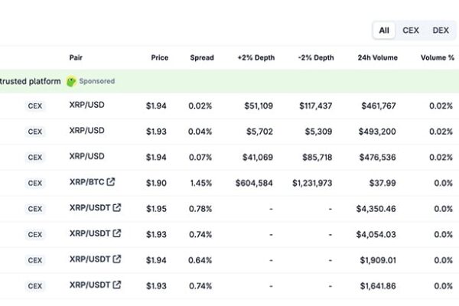Open external link icon for XRP/USDT with 0.78% spread
The image size is (459, 306).
coord(117,207)
